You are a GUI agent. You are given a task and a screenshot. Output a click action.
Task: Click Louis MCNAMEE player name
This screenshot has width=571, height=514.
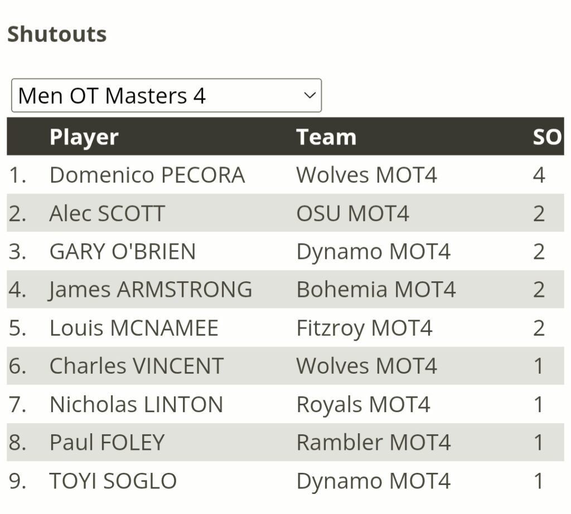134,328
